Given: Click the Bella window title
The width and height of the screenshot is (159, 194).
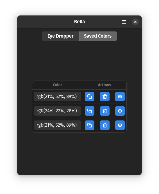Looking at the screenshot, I should click(x=79, y=22).
